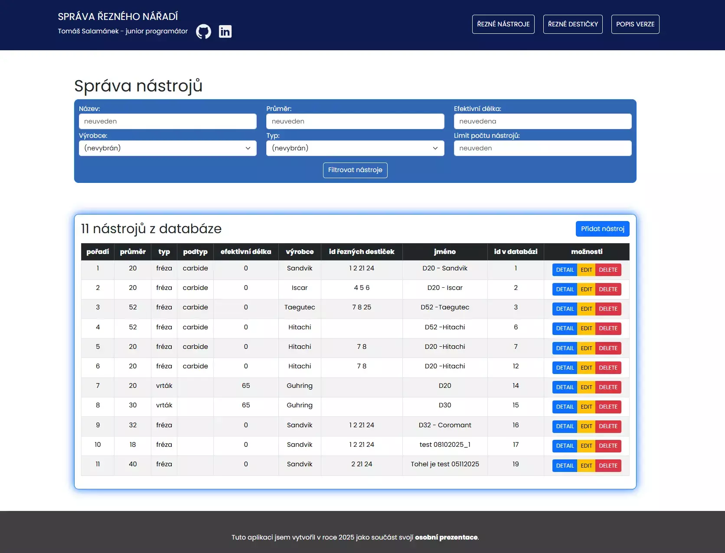The height and width of the screenshot is (553, 725).
Task: Focus the Název input field
Action: [x=167, y=121]
